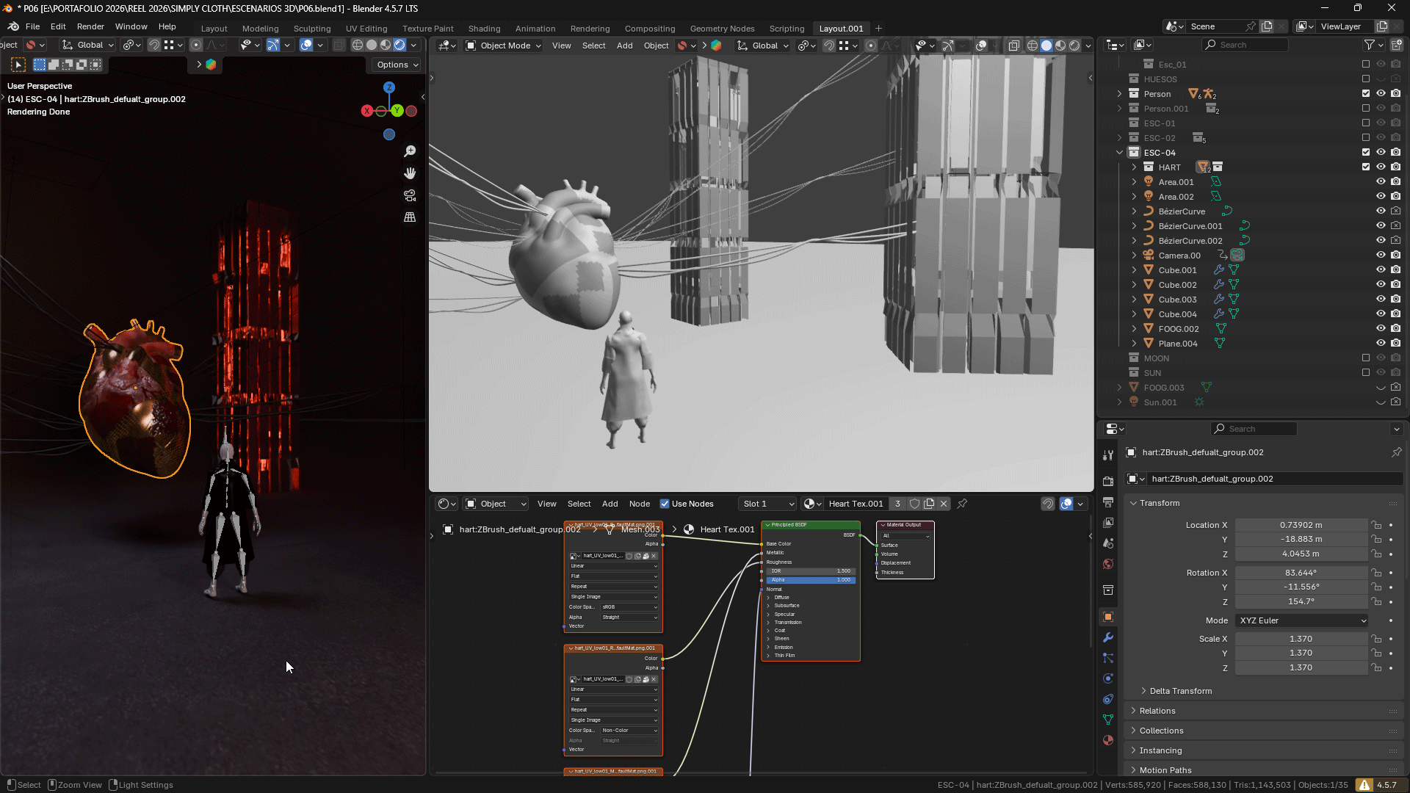
Task: Open the Material properties tab
Action: pyautogui.click(x=1108, y=740)
